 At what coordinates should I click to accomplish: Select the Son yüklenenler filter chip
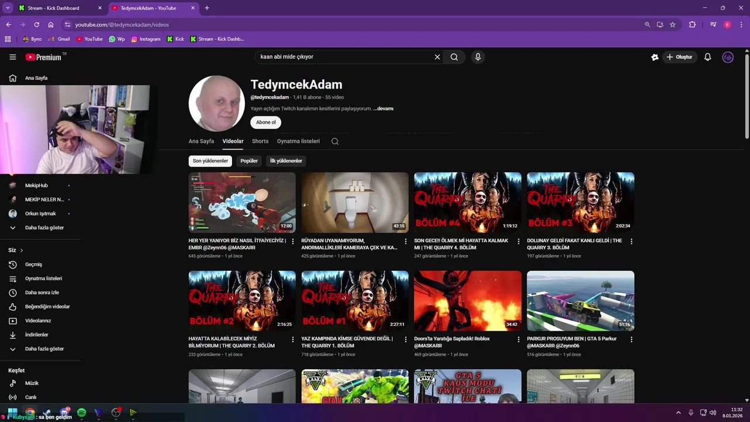pyautogui.click(x=210, y=161)
